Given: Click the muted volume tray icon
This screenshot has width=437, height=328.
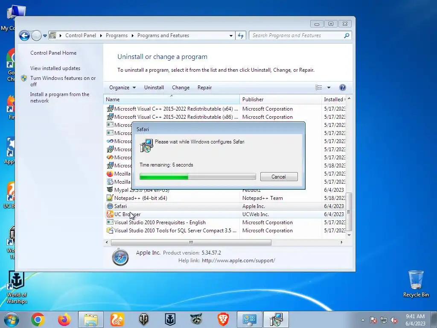Looking at the screenshot, I should (x=394, y=320).
